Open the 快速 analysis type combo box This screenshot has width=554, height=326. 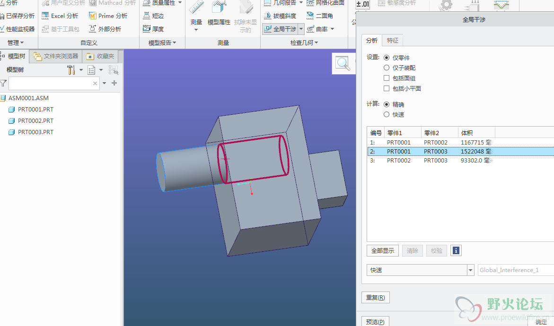point(421,270)
